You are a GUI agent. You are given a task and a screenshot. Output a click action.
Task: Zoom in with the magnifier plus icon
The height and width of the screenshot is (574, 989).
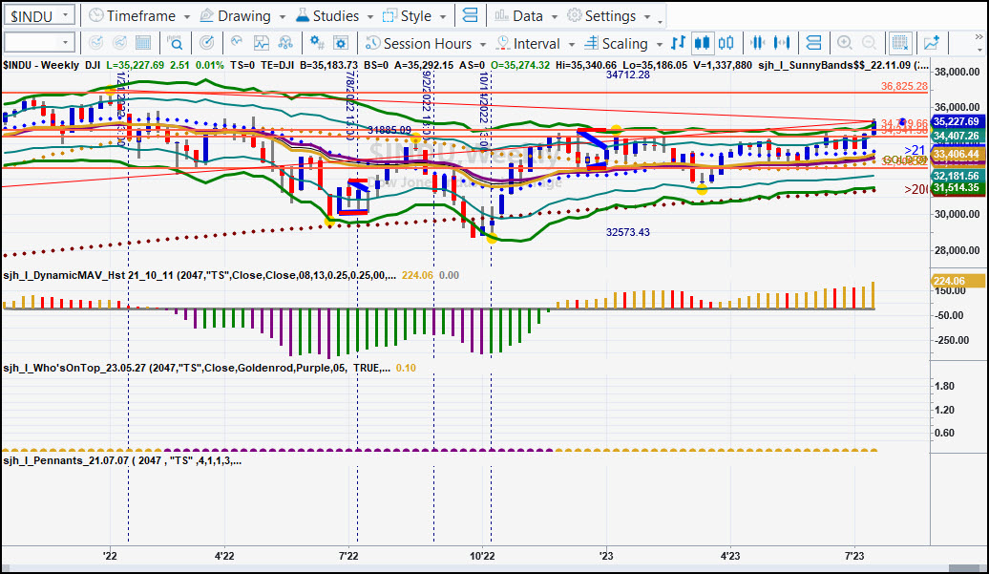[845, 43]
